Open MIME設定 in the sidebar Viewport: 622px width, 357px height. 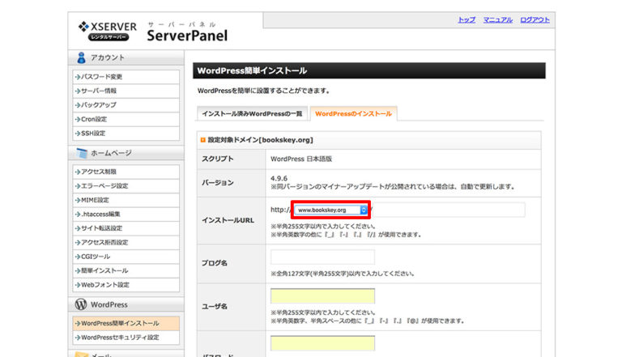click(x=126, y=200)
